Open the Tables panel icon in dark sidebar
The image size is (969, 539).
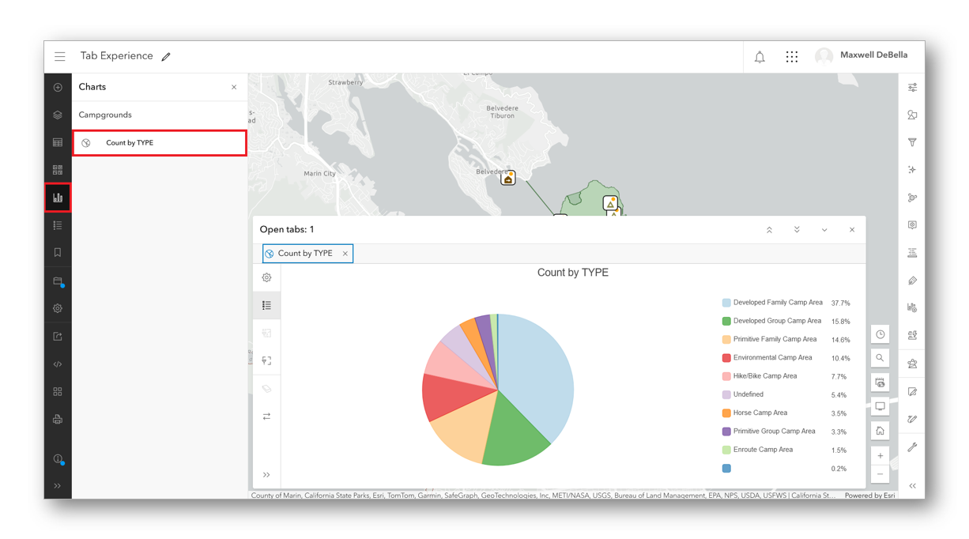pyautogui.click(x=58, y=143)
